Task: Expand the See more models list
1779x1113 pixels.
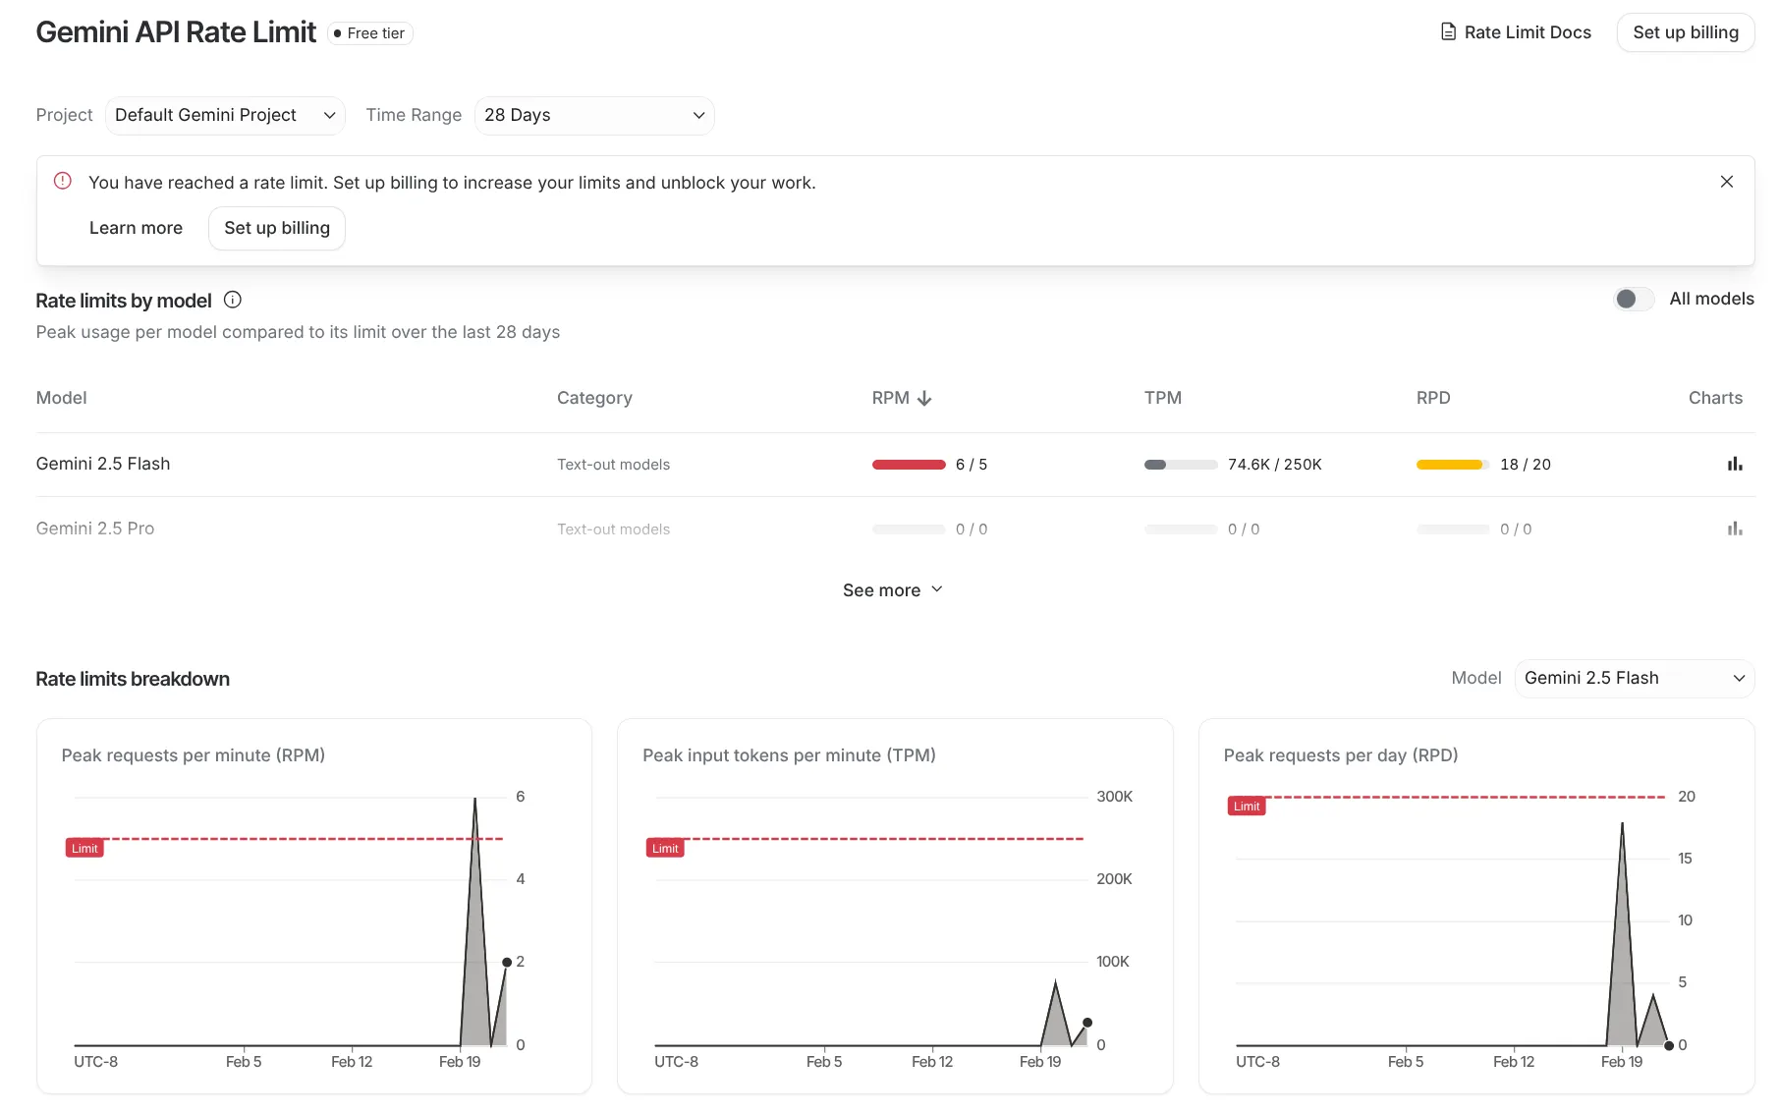Action: pos(892,590)
